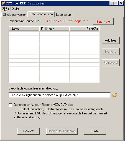
Task: Add files to the source list
Action: coord(111,40)
